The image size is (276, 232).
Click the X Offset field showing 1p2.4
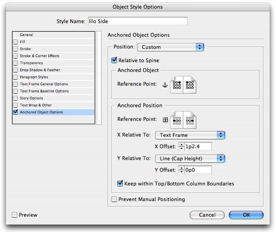point(198,146)
